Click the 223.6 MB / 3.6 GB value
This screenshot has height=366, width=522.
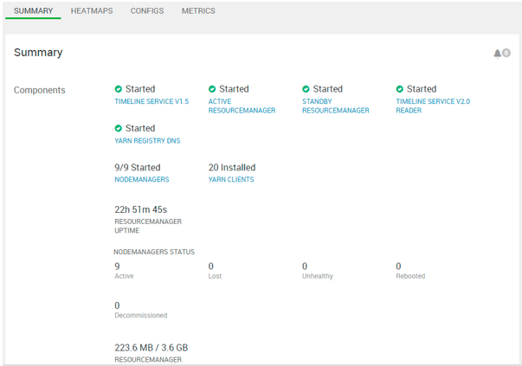point(151,348)
